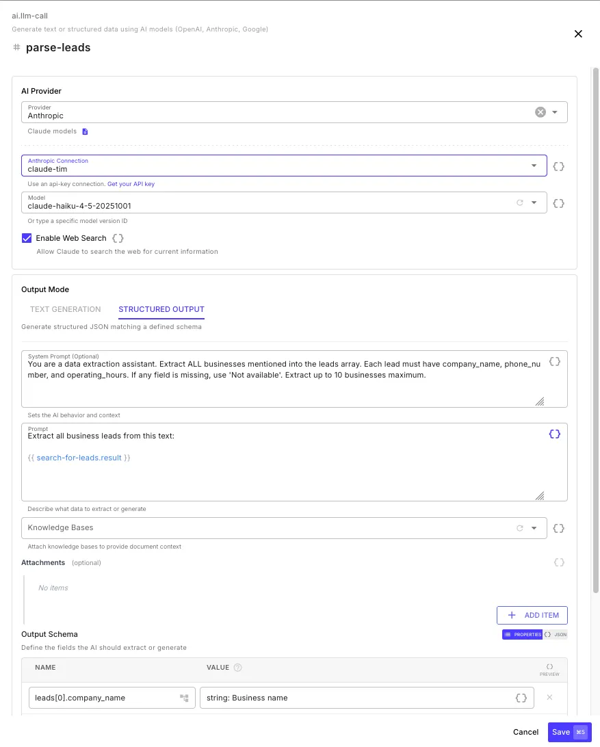Click the refresh icon in the Model field
This screenshot has height=747, width=600.
click(x=521, y=202)
